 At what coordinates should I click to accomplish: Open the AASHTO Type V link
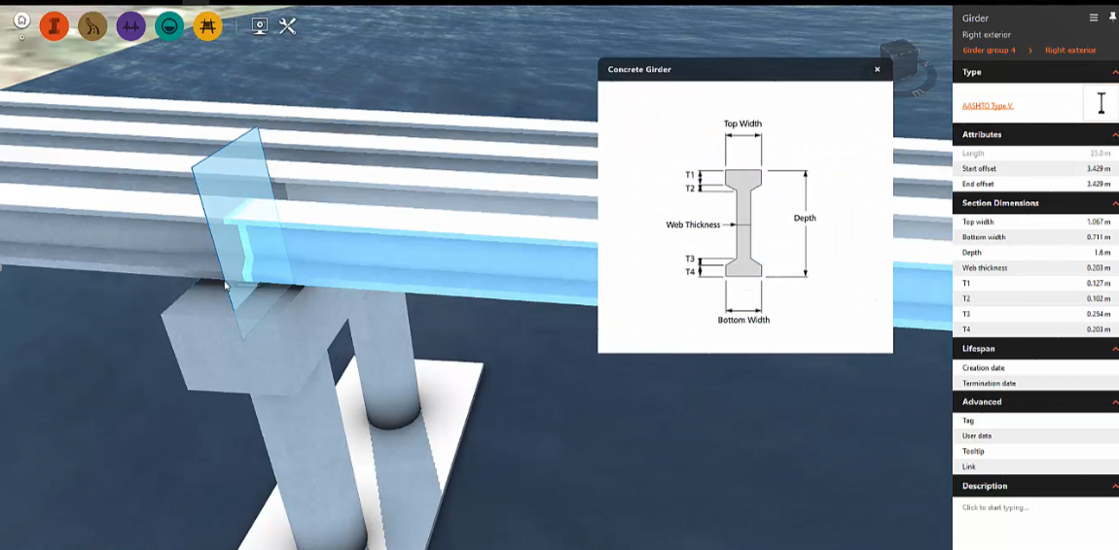tap(988, 106)
